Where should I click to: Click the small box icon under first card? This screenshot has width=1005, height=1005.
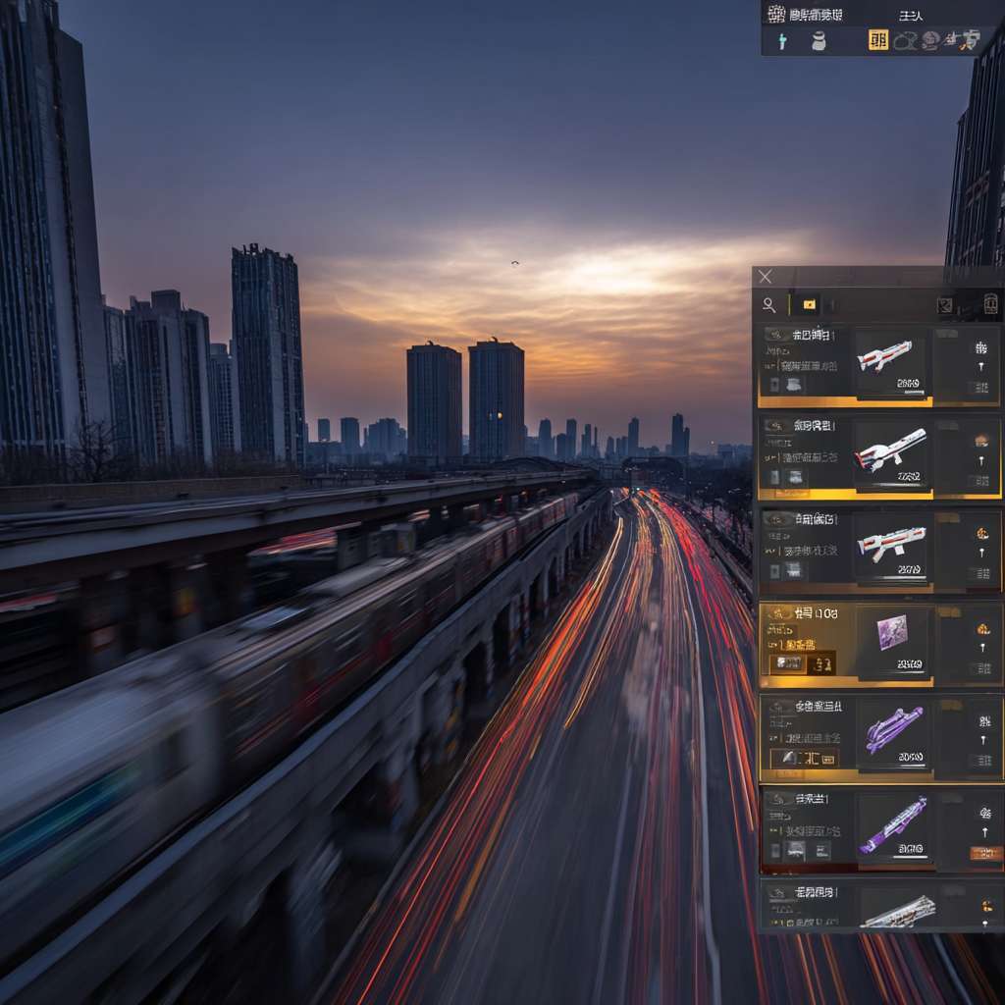(x=793, y=385)
